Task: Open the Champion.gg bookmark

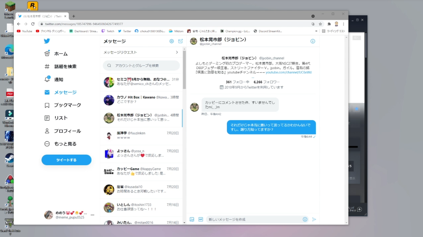Action: 235,31
